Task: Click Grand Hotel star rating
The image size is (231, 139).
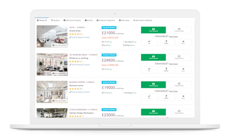Action: (x=75, y=34)
